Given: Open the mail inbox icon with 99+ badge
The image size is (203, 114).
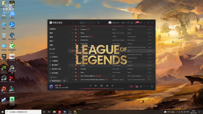Looking at the screenshot, I should coord(136,23).
